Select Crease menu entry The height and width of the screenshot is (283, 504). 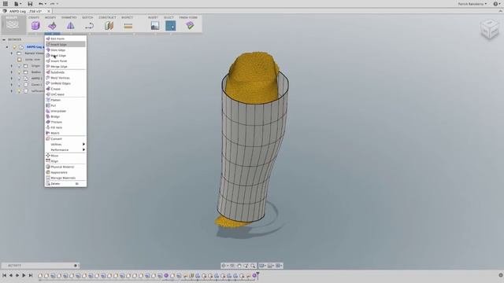tap(65, 89)
